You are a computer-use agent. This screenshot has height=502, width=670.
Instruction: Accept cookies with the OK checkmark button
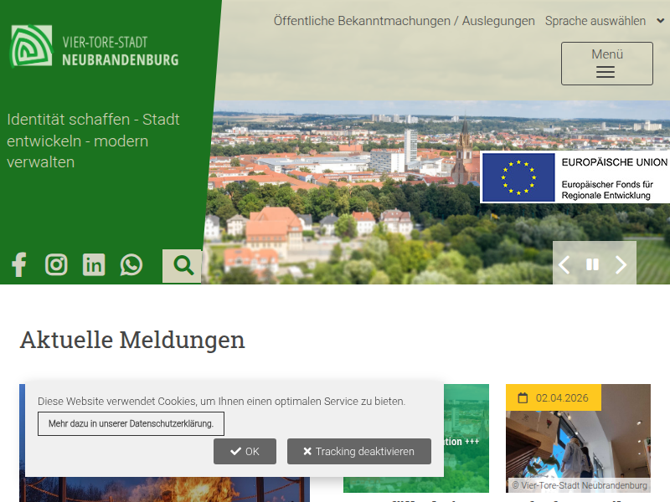(x=245, y=451)
